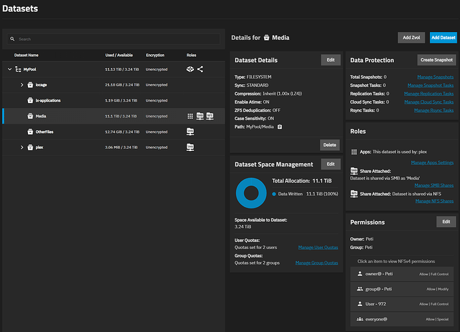Click the Add Dataset button
Viewport: 460px width, 332px height.
pyautogui.click(x=443, y=37)
